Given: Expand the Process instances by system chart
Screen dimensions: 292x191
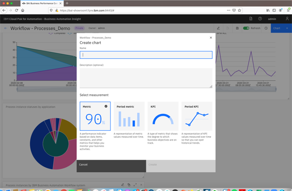Looking at the screenshot, I should point(135,185).
